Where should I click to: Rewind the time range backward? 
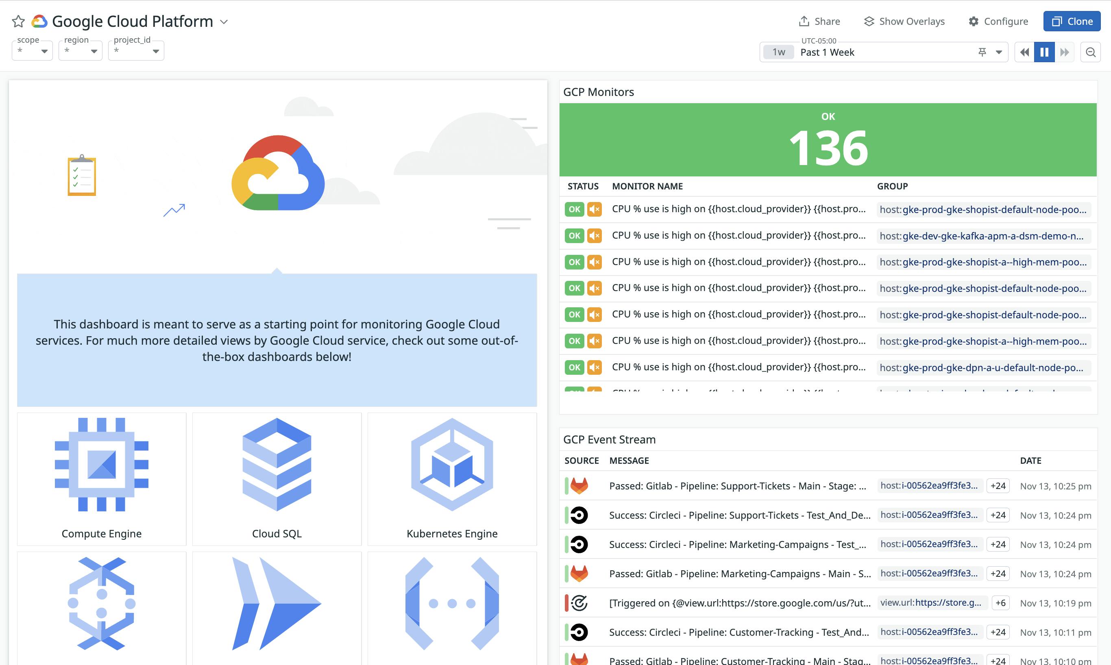[x=1024, y=52]
